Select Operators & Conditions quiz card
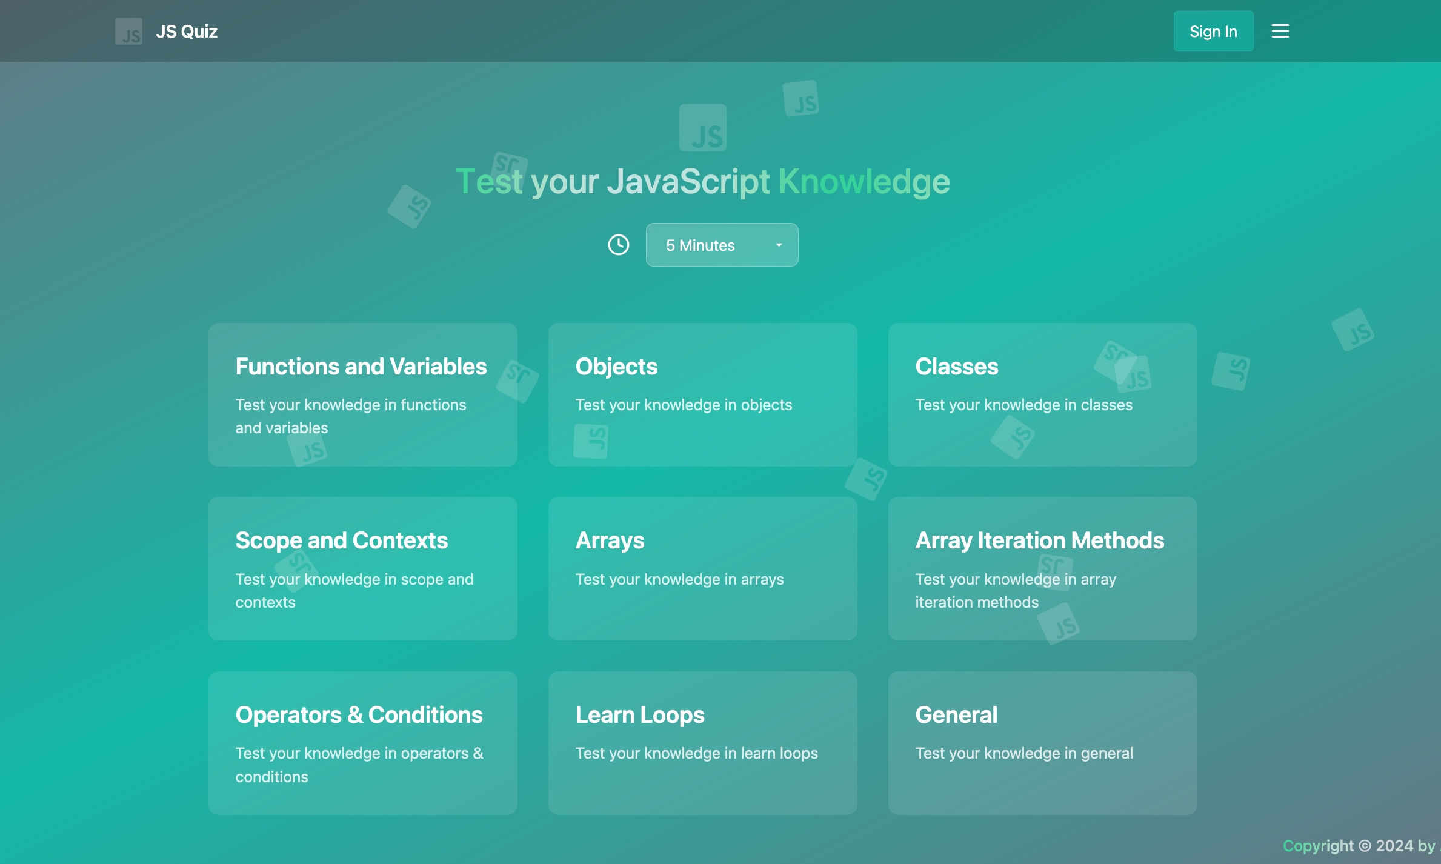1441x864 pixels. click(363, 743)
